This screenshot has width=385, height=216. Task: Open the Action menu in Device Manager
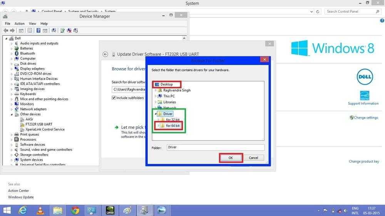[19, 23]
